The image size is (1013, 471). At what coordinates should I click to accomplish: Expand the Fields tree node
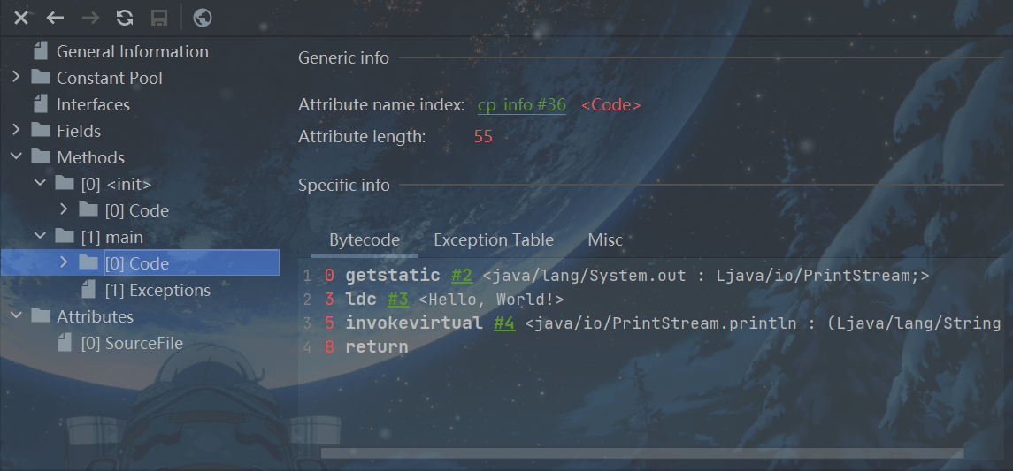pyautogui.click(x=16, y=131)
